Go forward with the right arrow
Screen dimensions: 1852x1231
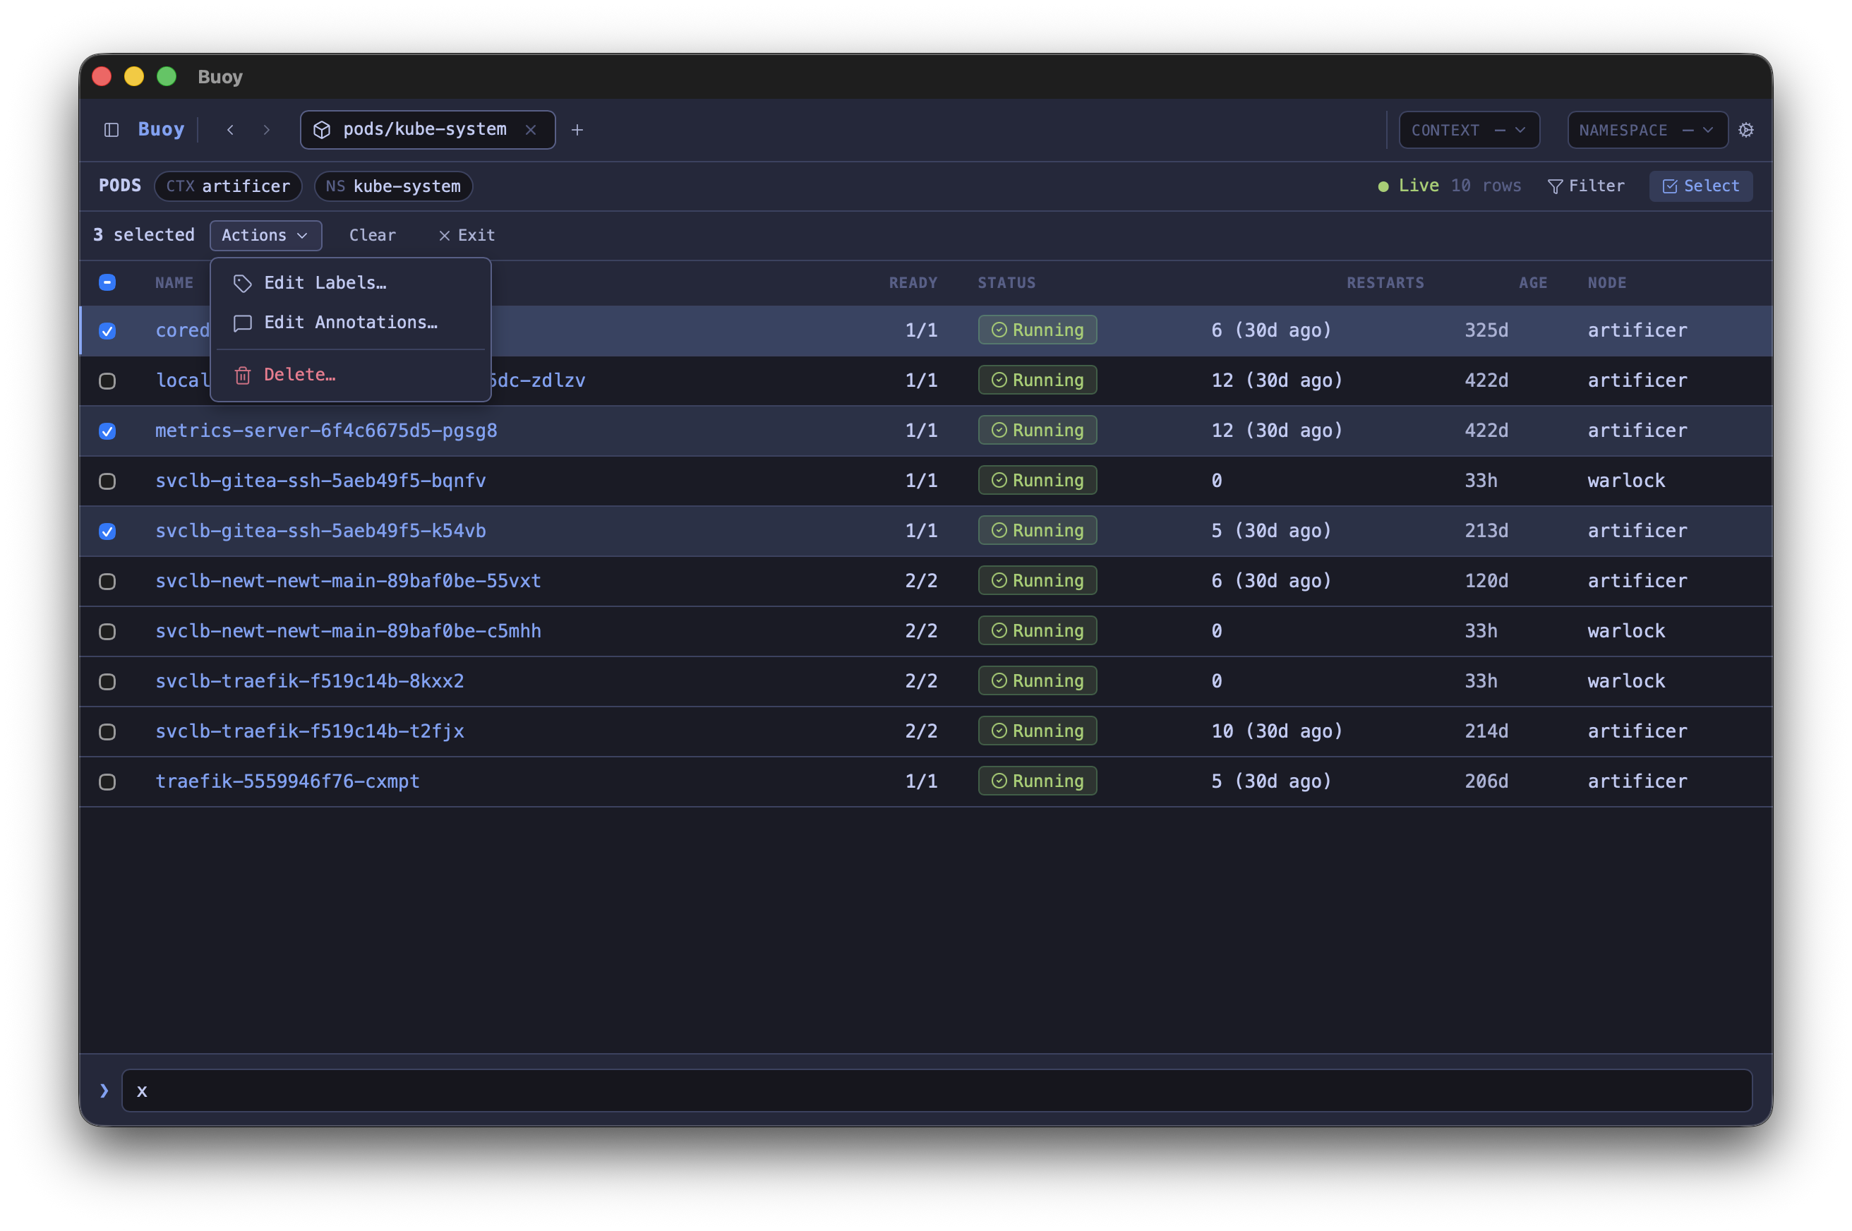[x=266, y=130]
